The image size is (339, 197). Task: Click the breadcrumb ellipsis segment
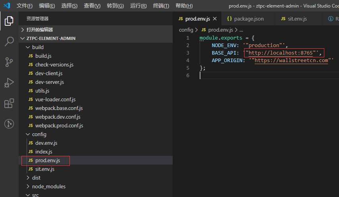(241, 30)
